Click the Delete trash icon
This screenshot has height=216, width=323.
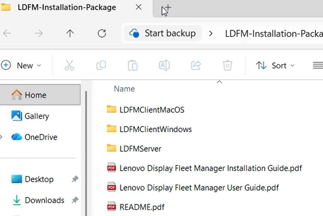click(x=227, y=65)
